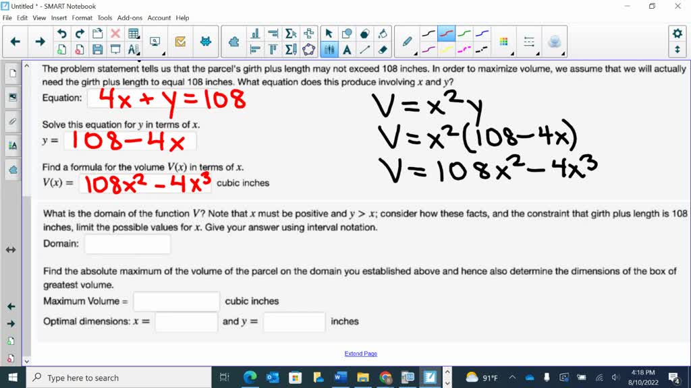Toggle the Select arrow pointer tool

pos(329,34)
